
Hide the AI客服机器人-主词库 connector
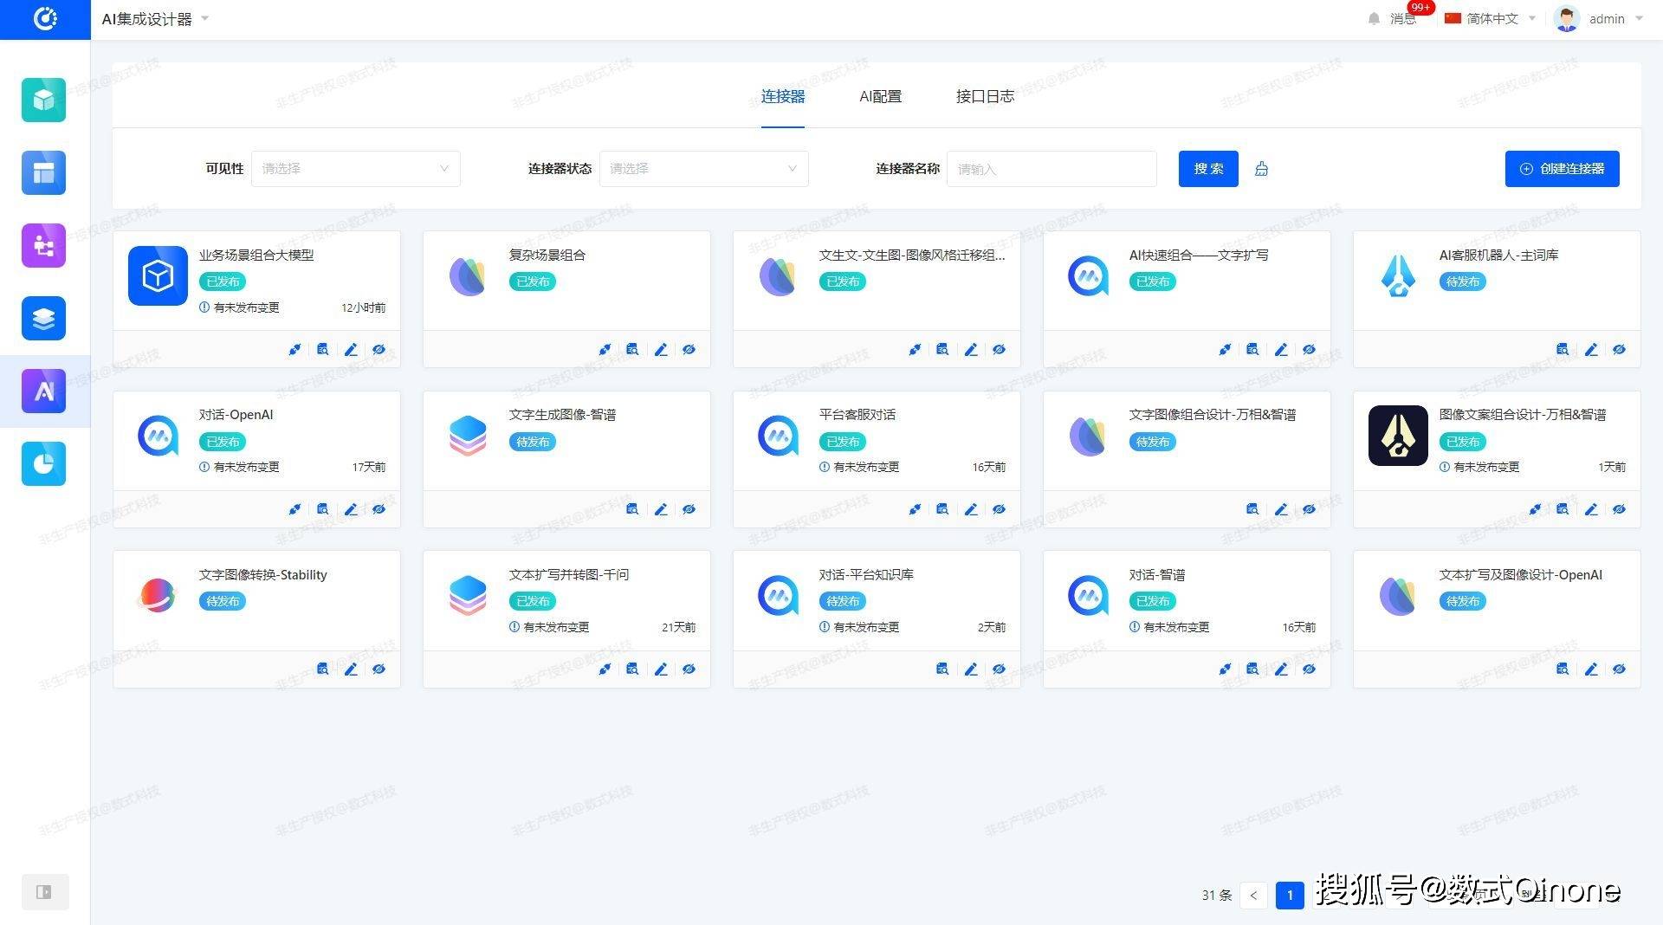[x=1619, y=349]
